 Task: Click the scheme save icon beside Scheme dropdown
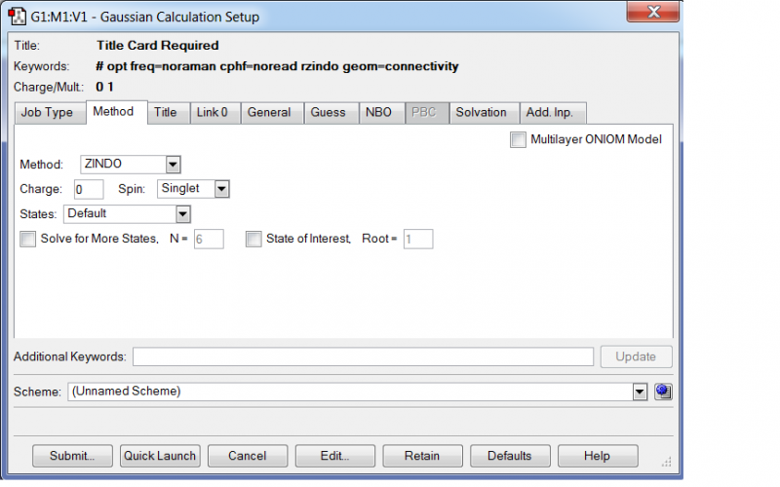point(663,392)
